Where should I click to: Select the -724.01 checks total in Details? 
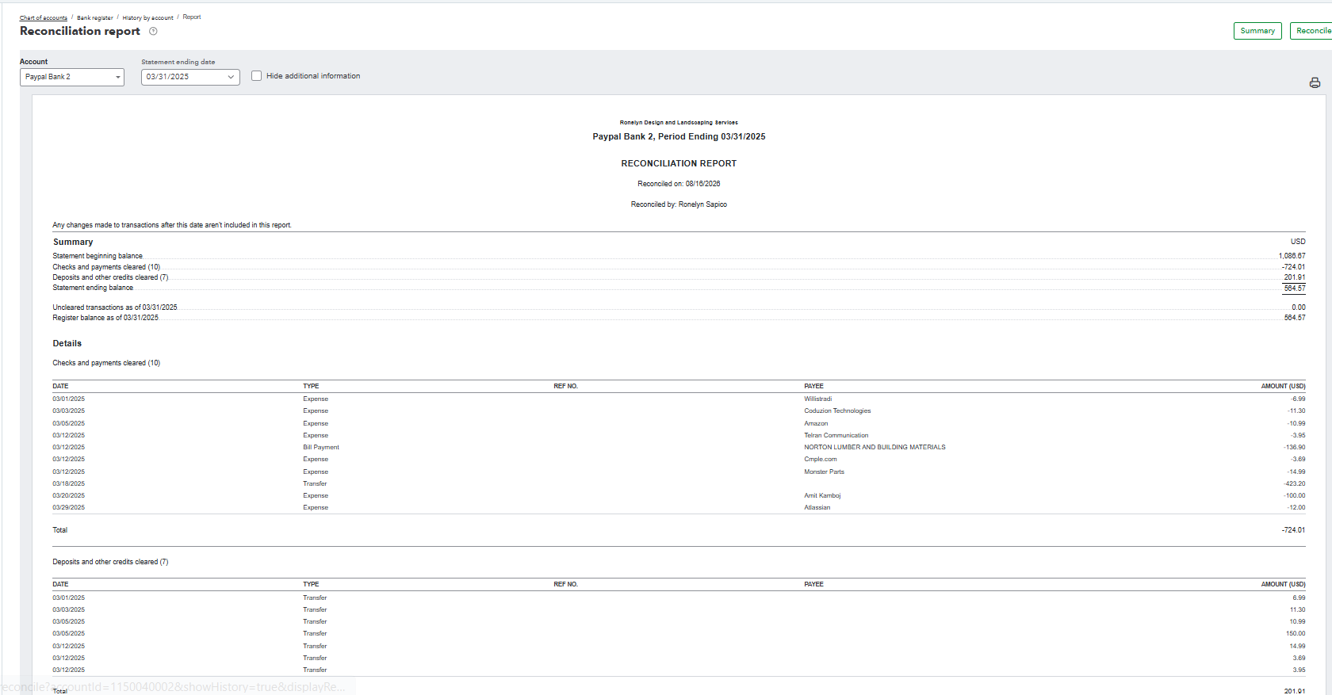pos(1293,530)
